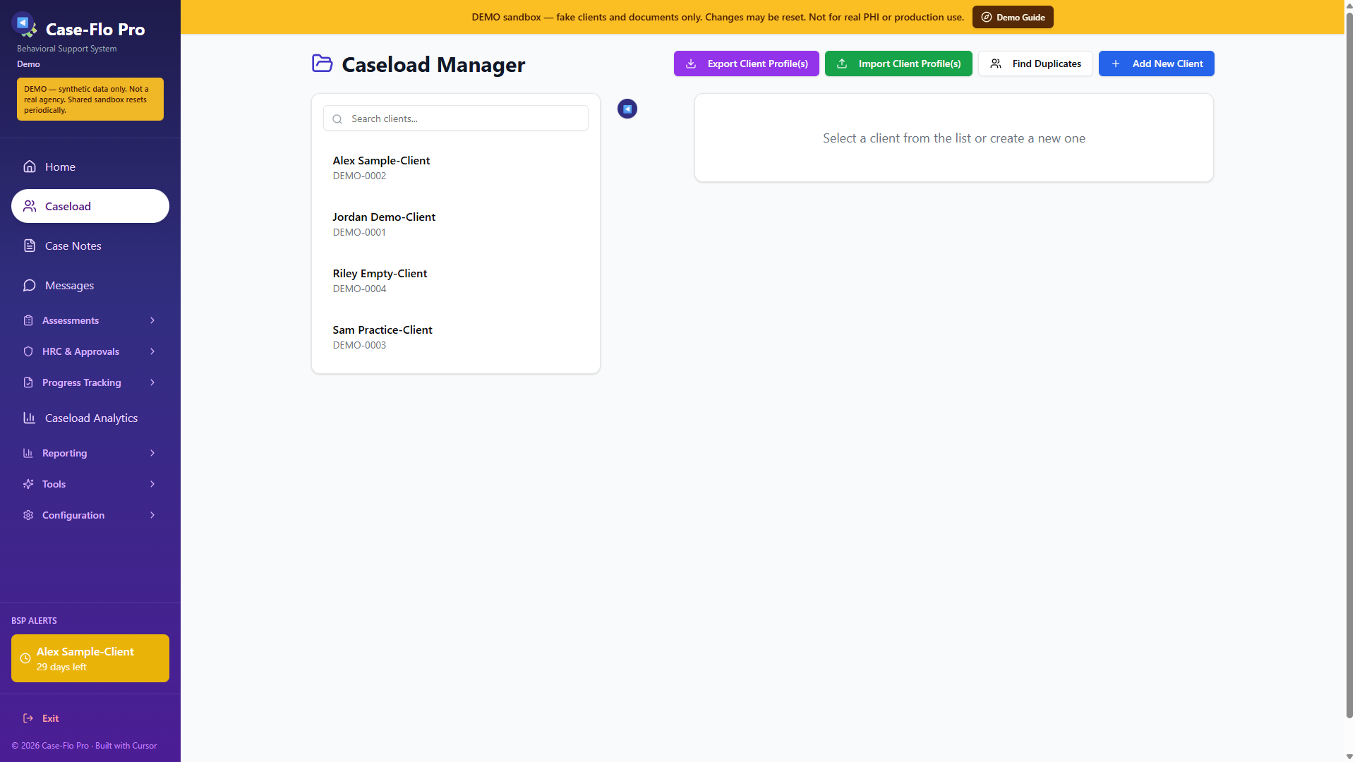
Task: Click the Configuration gear icon
Action: (x=28, y=515)
